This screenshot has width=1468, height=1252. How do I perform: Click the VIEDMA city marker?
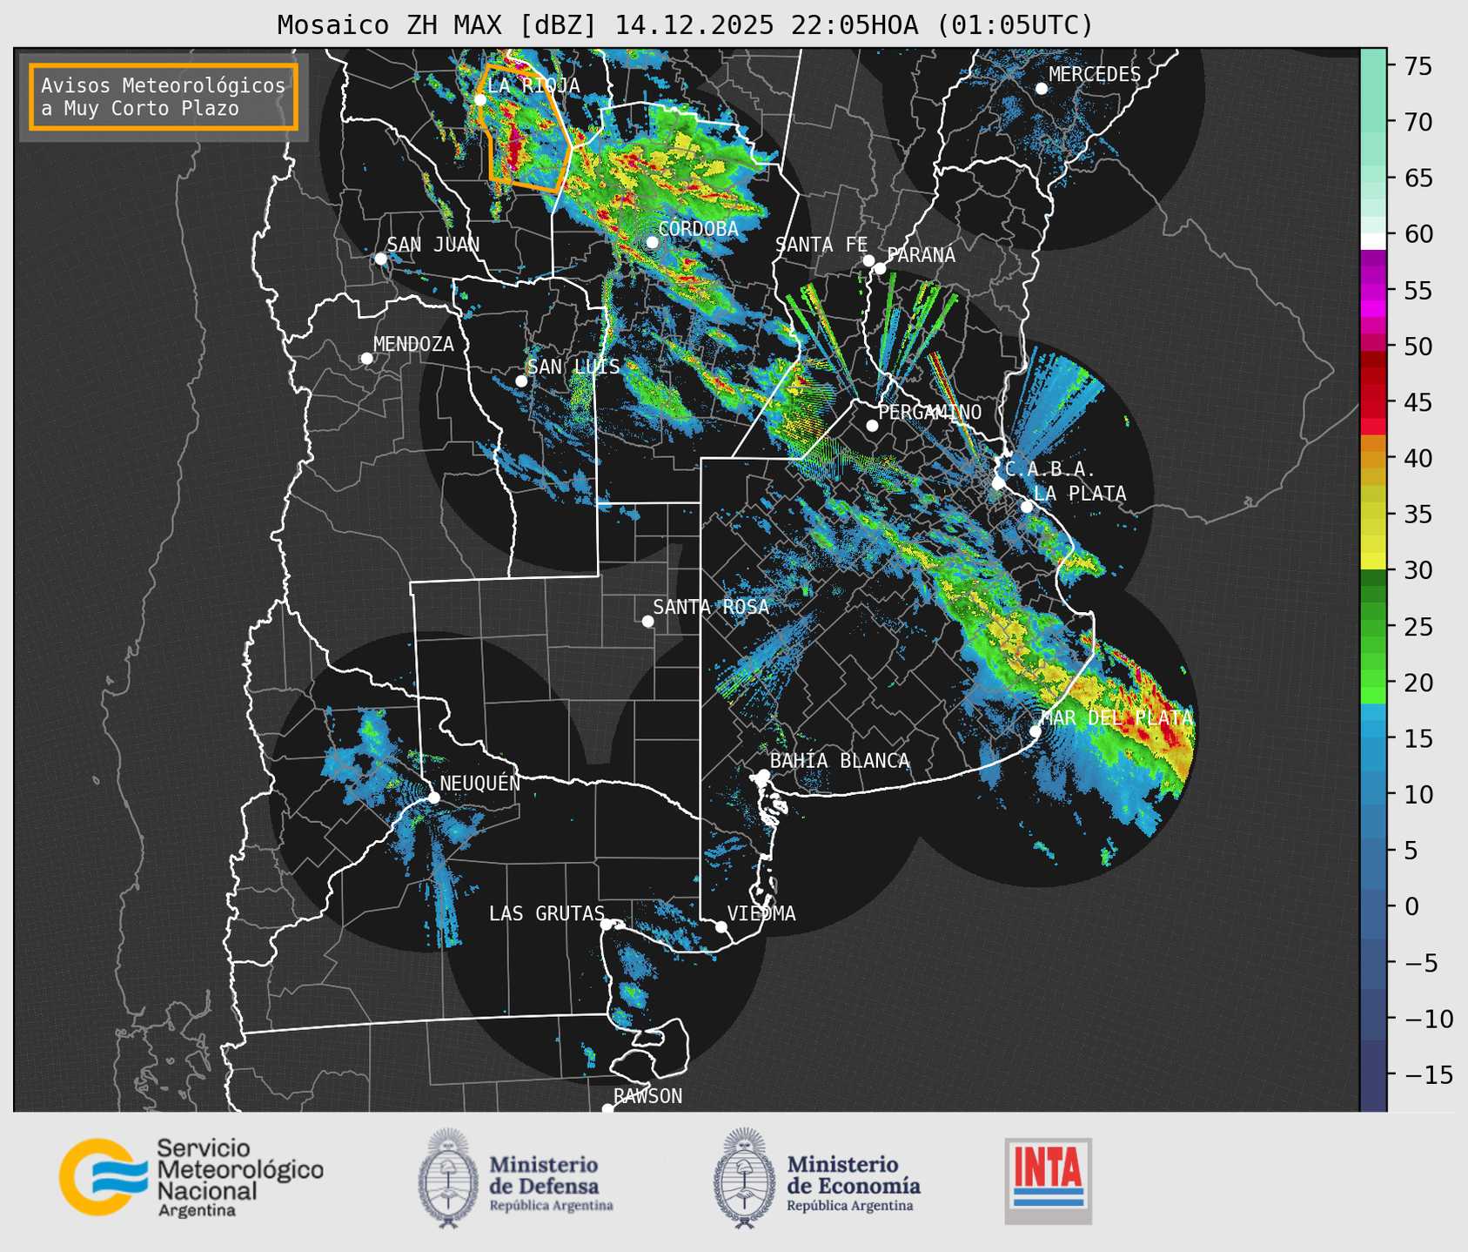pyautogui.click(x=721, y=926)
